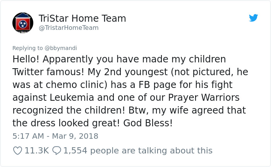
Task: Open the TriStar Home Team profile avatar
Action: click(x=23, y=22)
